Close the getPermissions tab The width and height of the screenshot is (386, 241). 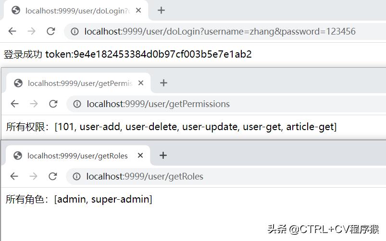tap(141, 83)
